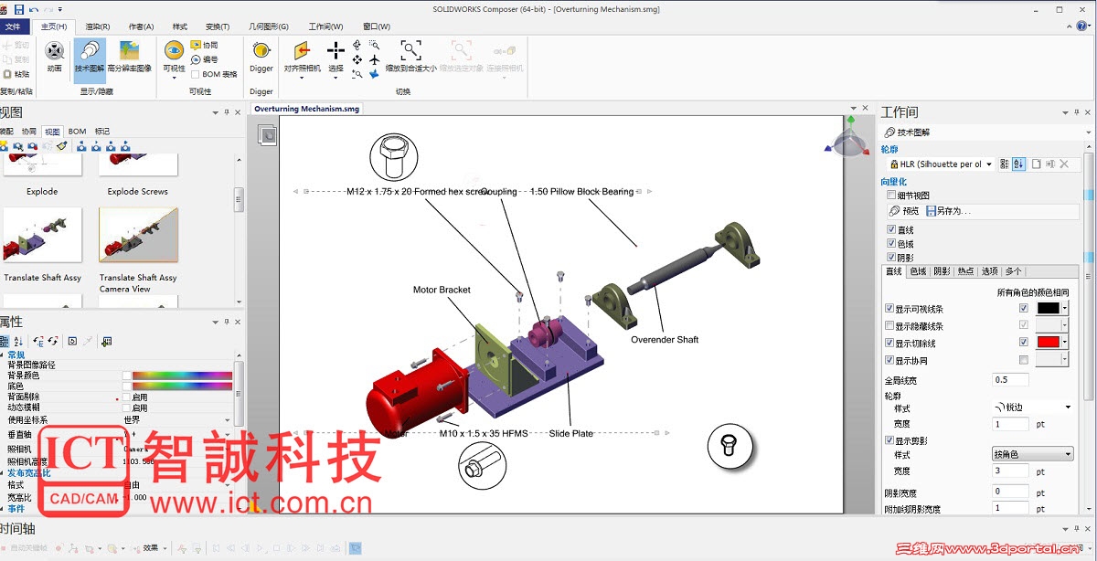Click black visible-lines color swatch
1097x561 pixels.
[x=1048, y=309]
